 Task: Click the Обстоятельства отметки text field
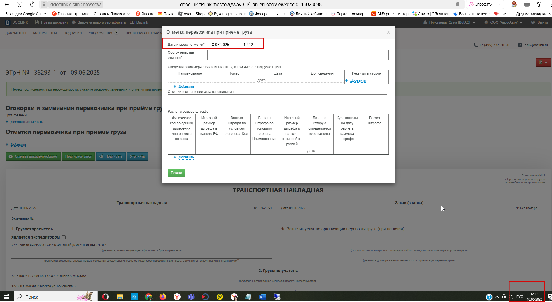click(x=298, y=55)
